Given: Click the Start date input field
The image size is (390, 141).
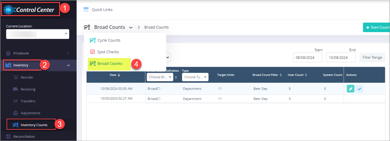Looking at the screenshot, I should tap(308, 57).
